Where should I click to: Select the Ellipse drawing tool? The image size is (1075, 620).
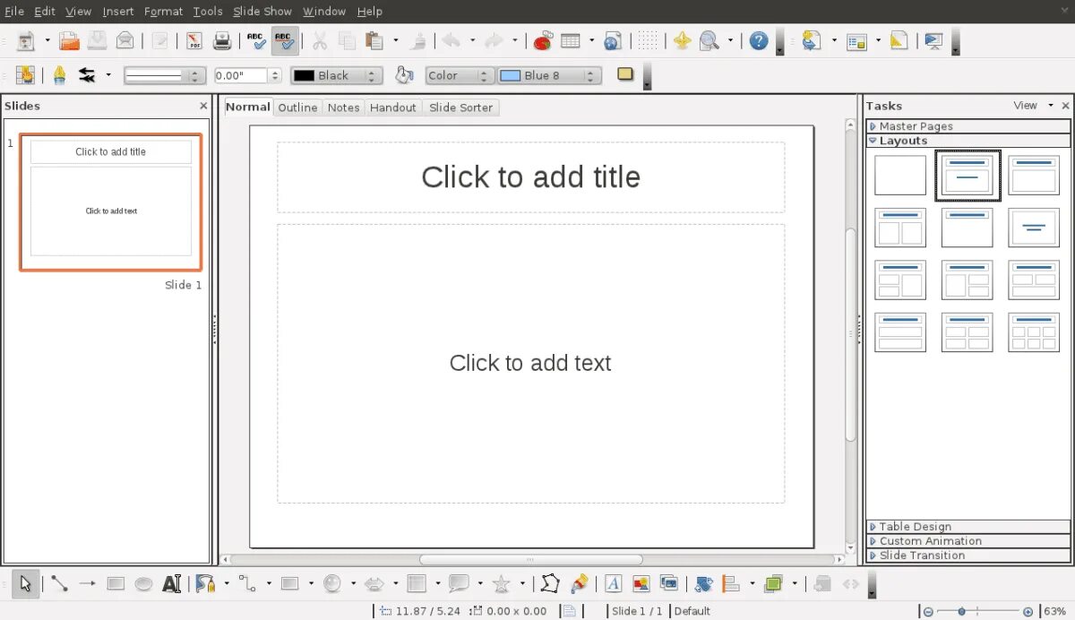coord(143,584)
